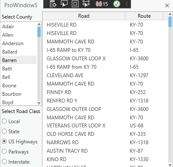
Task: Click the KY-87 route cell
Action: (136, 151)
